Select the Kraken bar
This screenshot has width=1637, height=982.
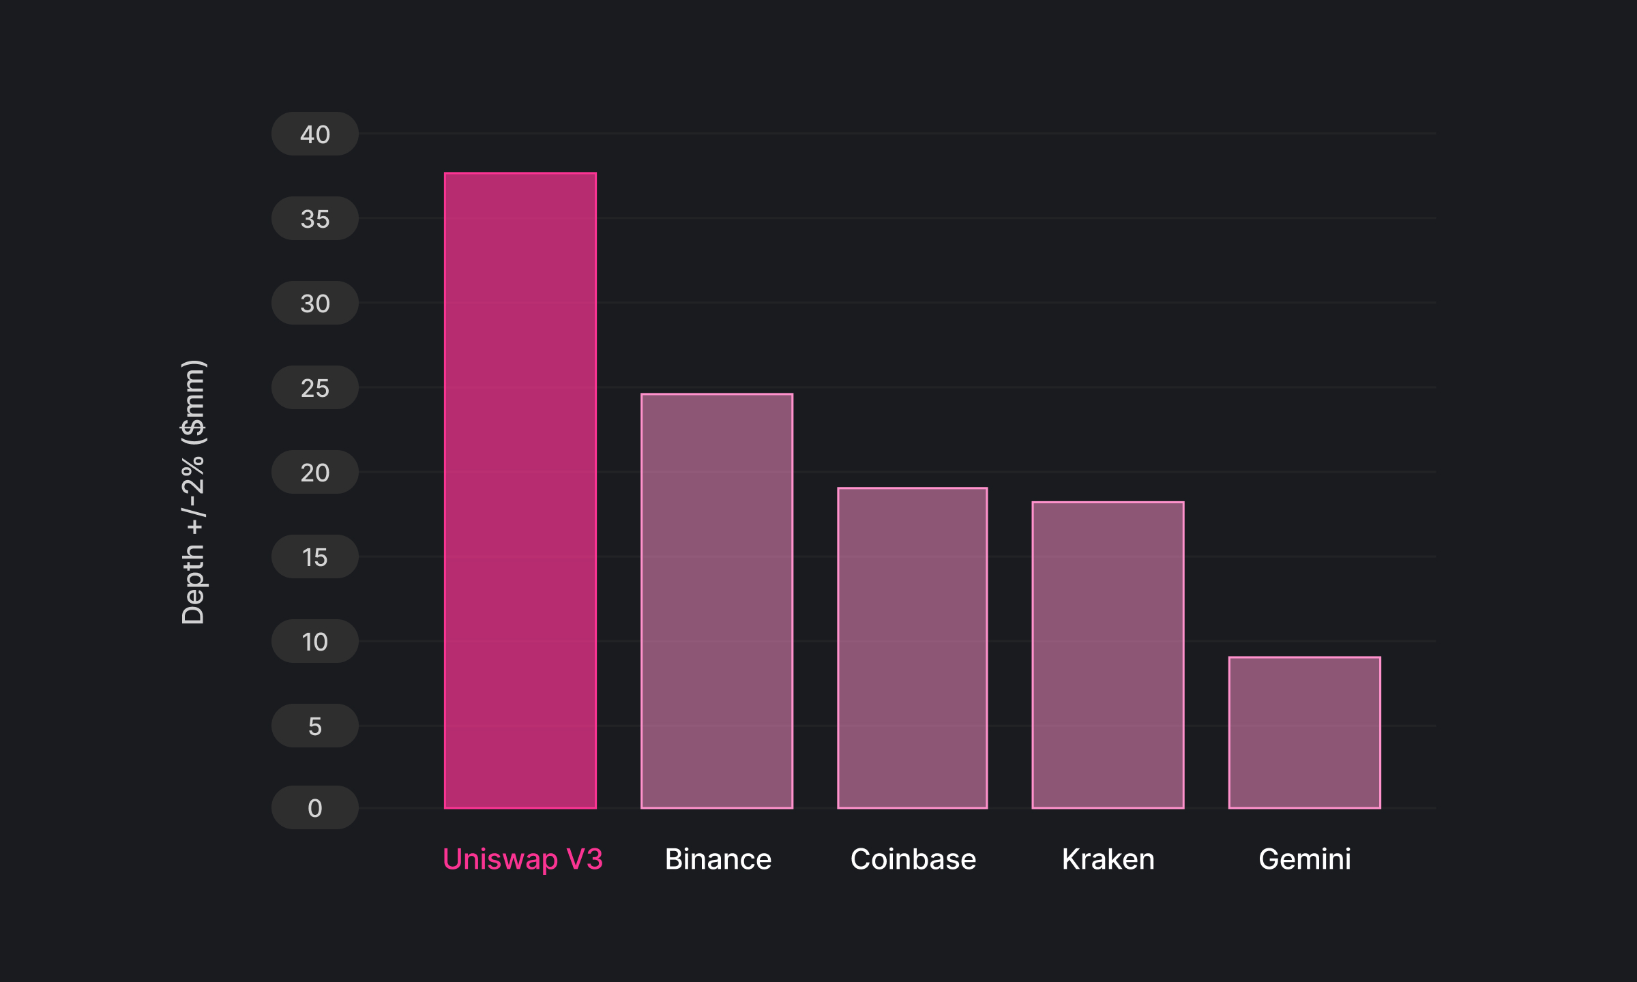pyautogui.click(x=1108, y=655)
